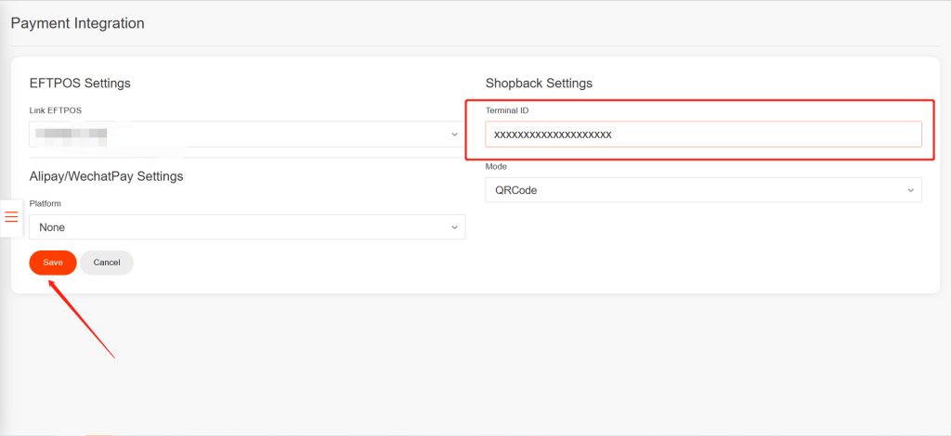Focus the Terminal ID input field

tap(703, 135)
